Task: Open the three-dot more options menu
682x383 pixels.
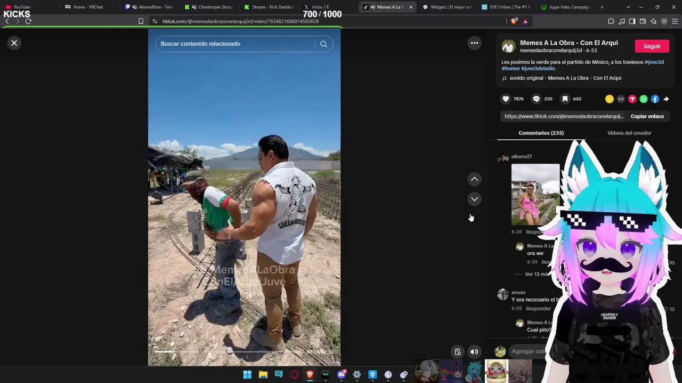Action: click(474, 43)
